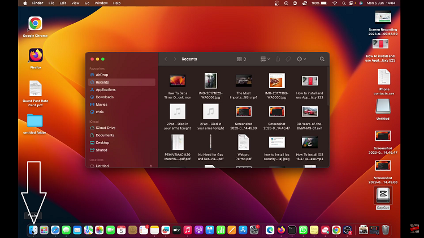The image size is (424, 238).
Task: Open Reminders in the Dock
Action: click(144, 230)
